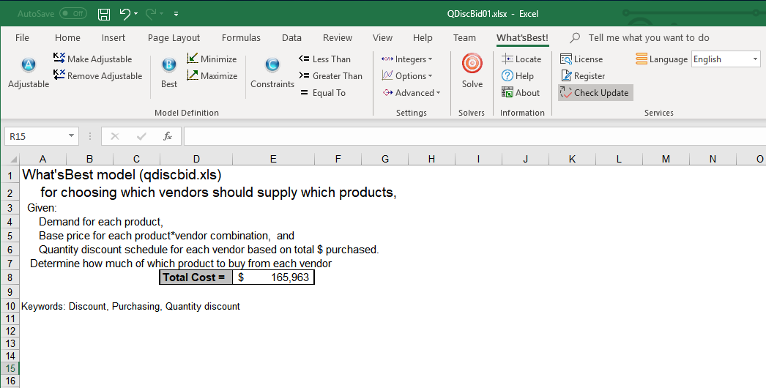Switch to the Team tab
The height and width of the screenshot is (388, 766).
(464, 37)
